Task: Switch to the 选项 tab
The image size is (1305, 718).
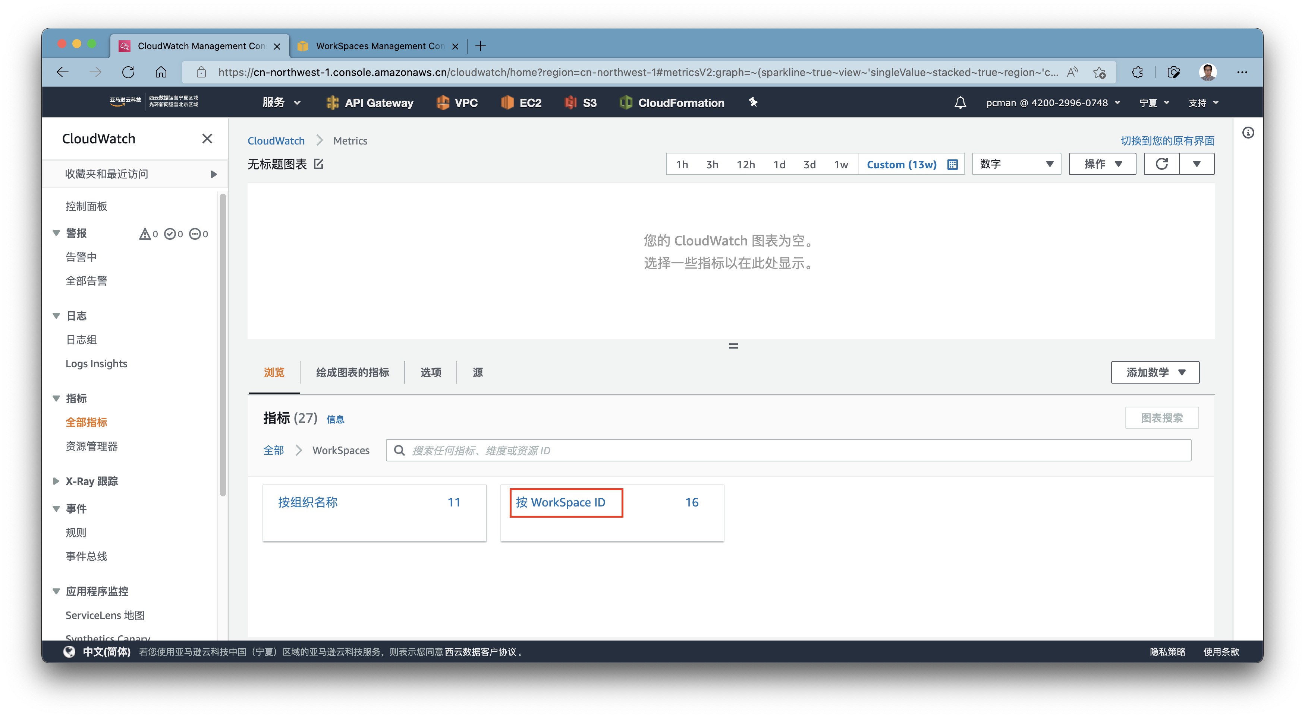Action: [x=431, y=372]
